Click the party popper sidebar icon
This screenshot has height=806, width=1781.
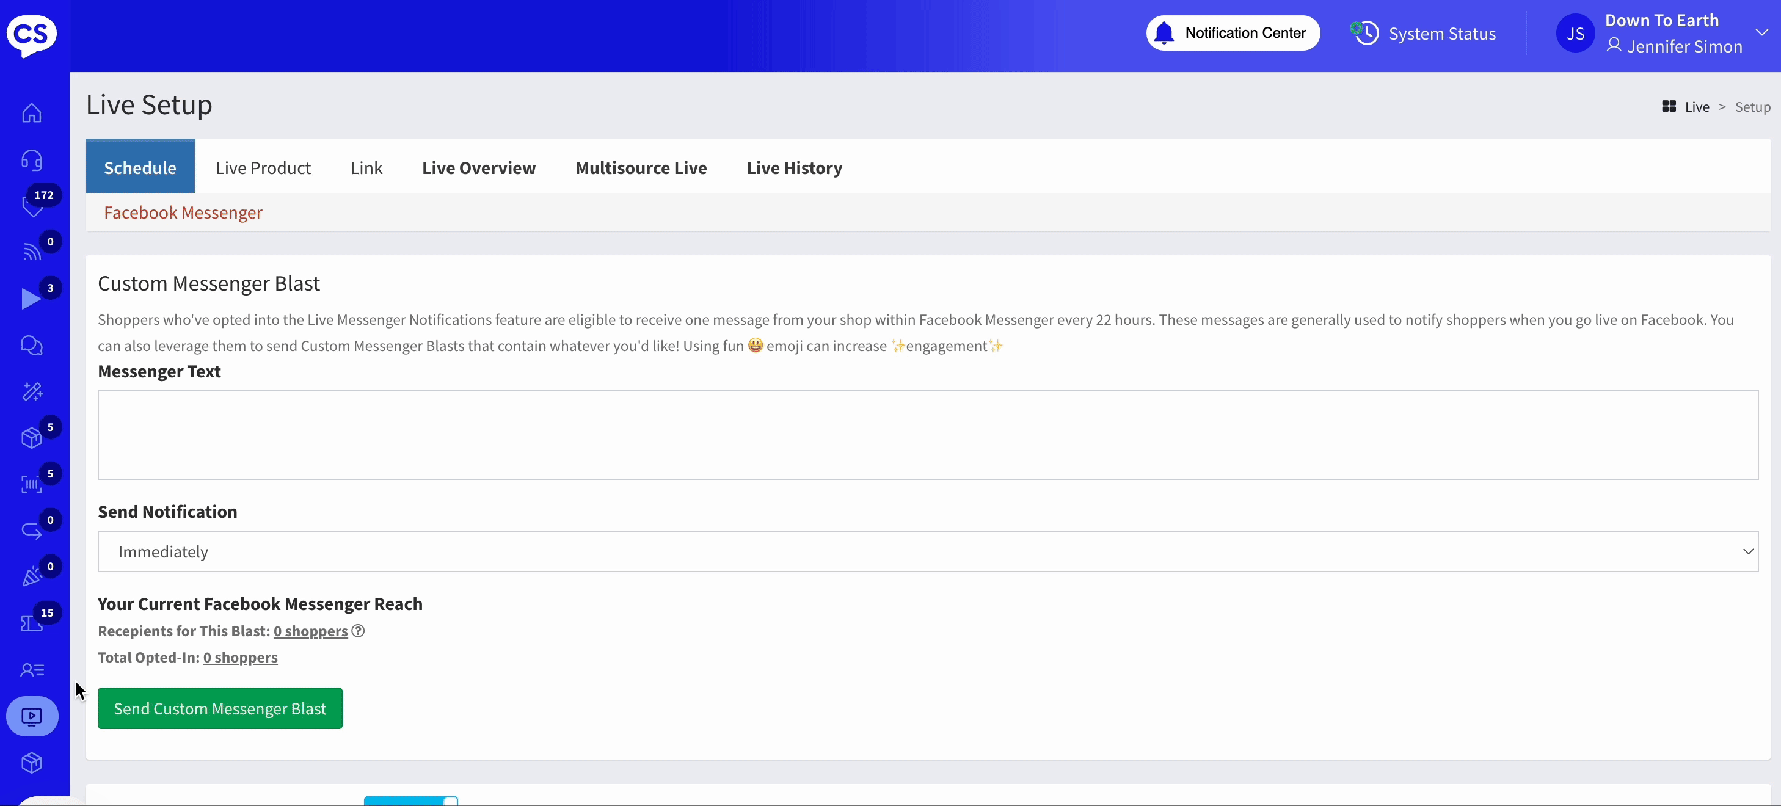tap(32, 576)
